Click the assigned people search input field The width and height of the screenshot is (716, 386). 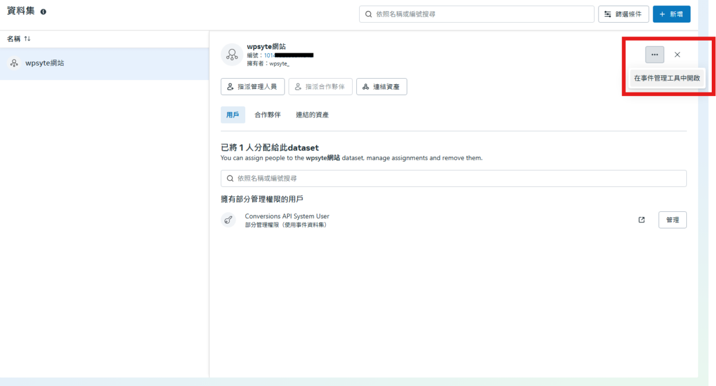pos(453,178)
